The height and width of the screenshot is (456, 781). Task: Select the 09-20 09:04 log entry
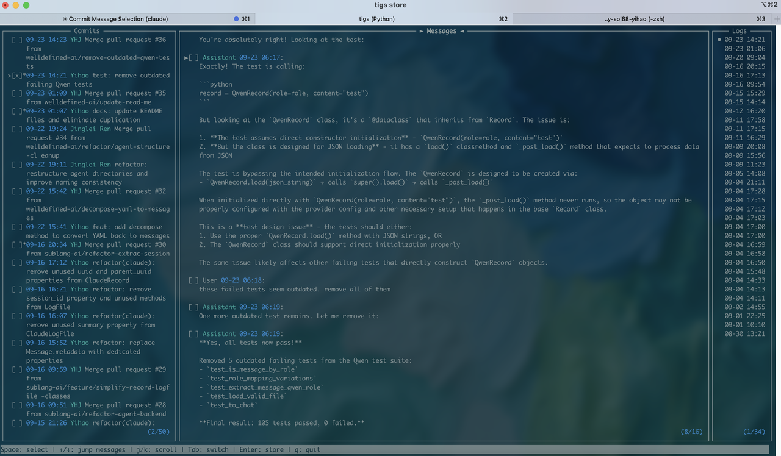pyautogui.click(x=744, y=57)
